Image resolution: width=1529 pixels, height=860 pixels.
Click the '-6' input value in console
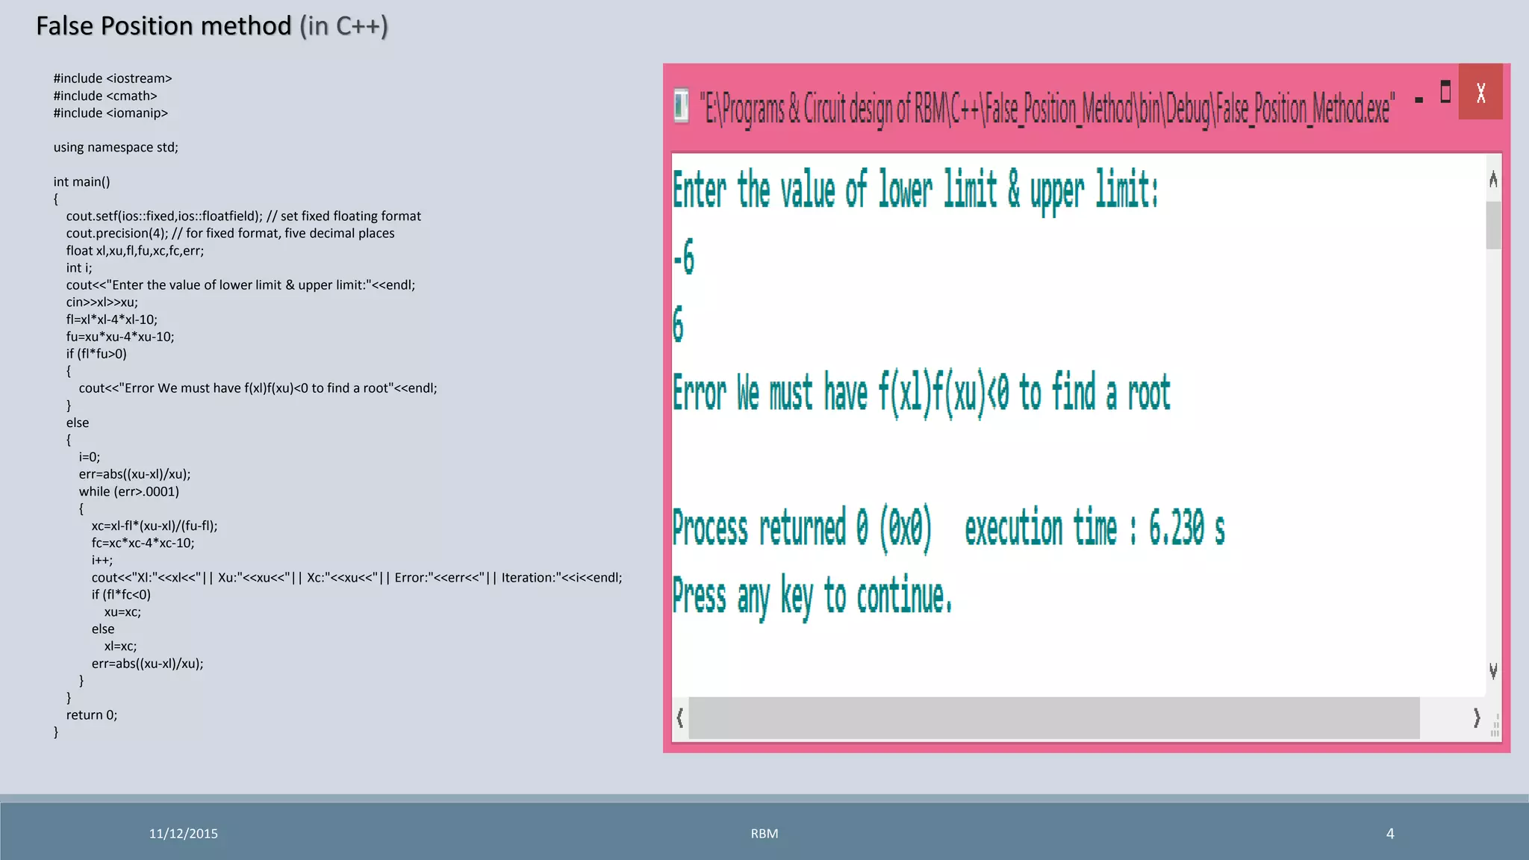point(684,256)
